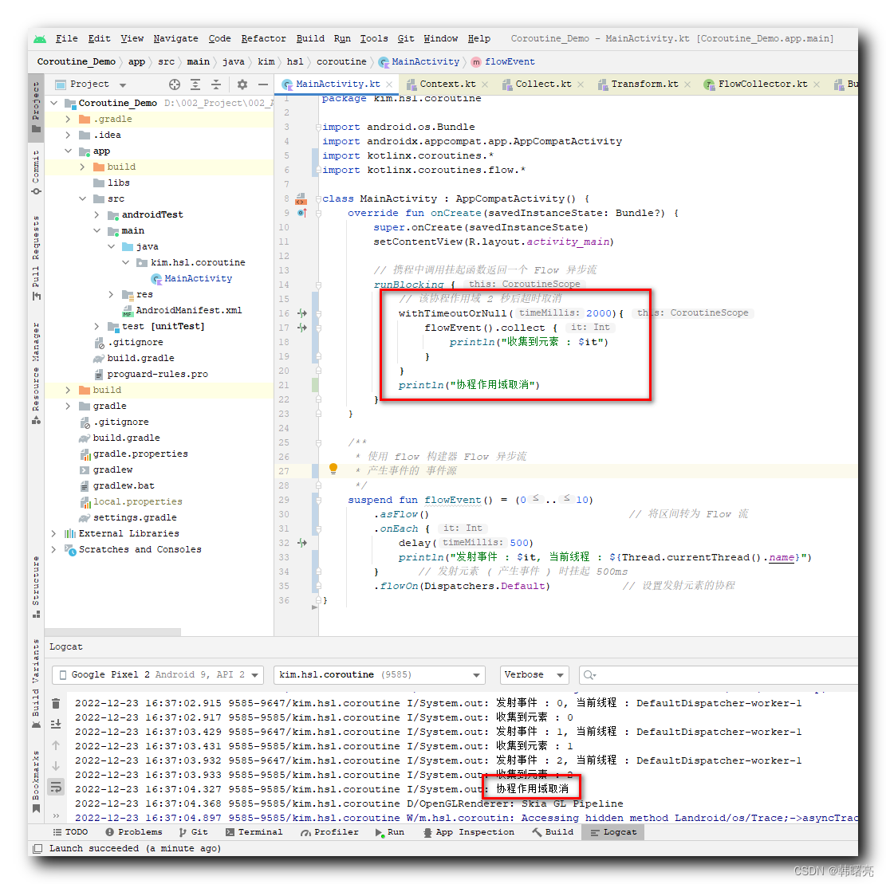Open the Git menu
The height and width of the screenshot is (884, 886).
point(406,38)
